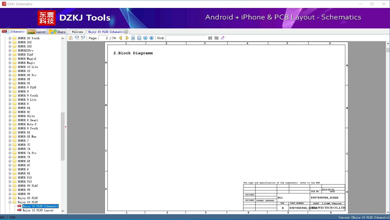
Task: Click the PDF icon for Enjoy 10 PLUS Layout
Action: pyautogui.click(x=19, y=210)
